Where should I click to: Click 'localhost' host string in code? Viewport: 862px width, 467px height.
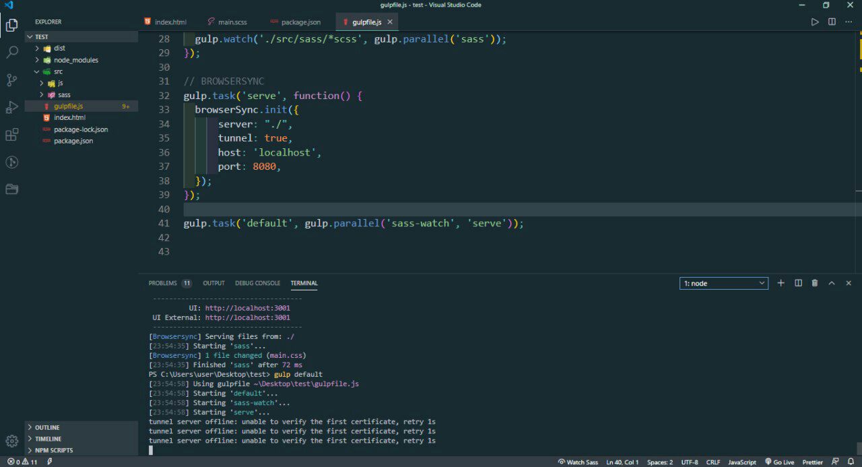[284, 152]
